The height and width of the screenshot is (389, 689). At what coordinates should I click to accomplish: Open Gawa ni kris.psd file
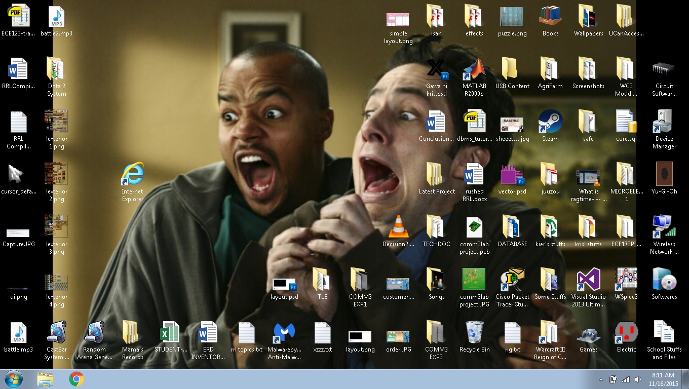(436, 69)
